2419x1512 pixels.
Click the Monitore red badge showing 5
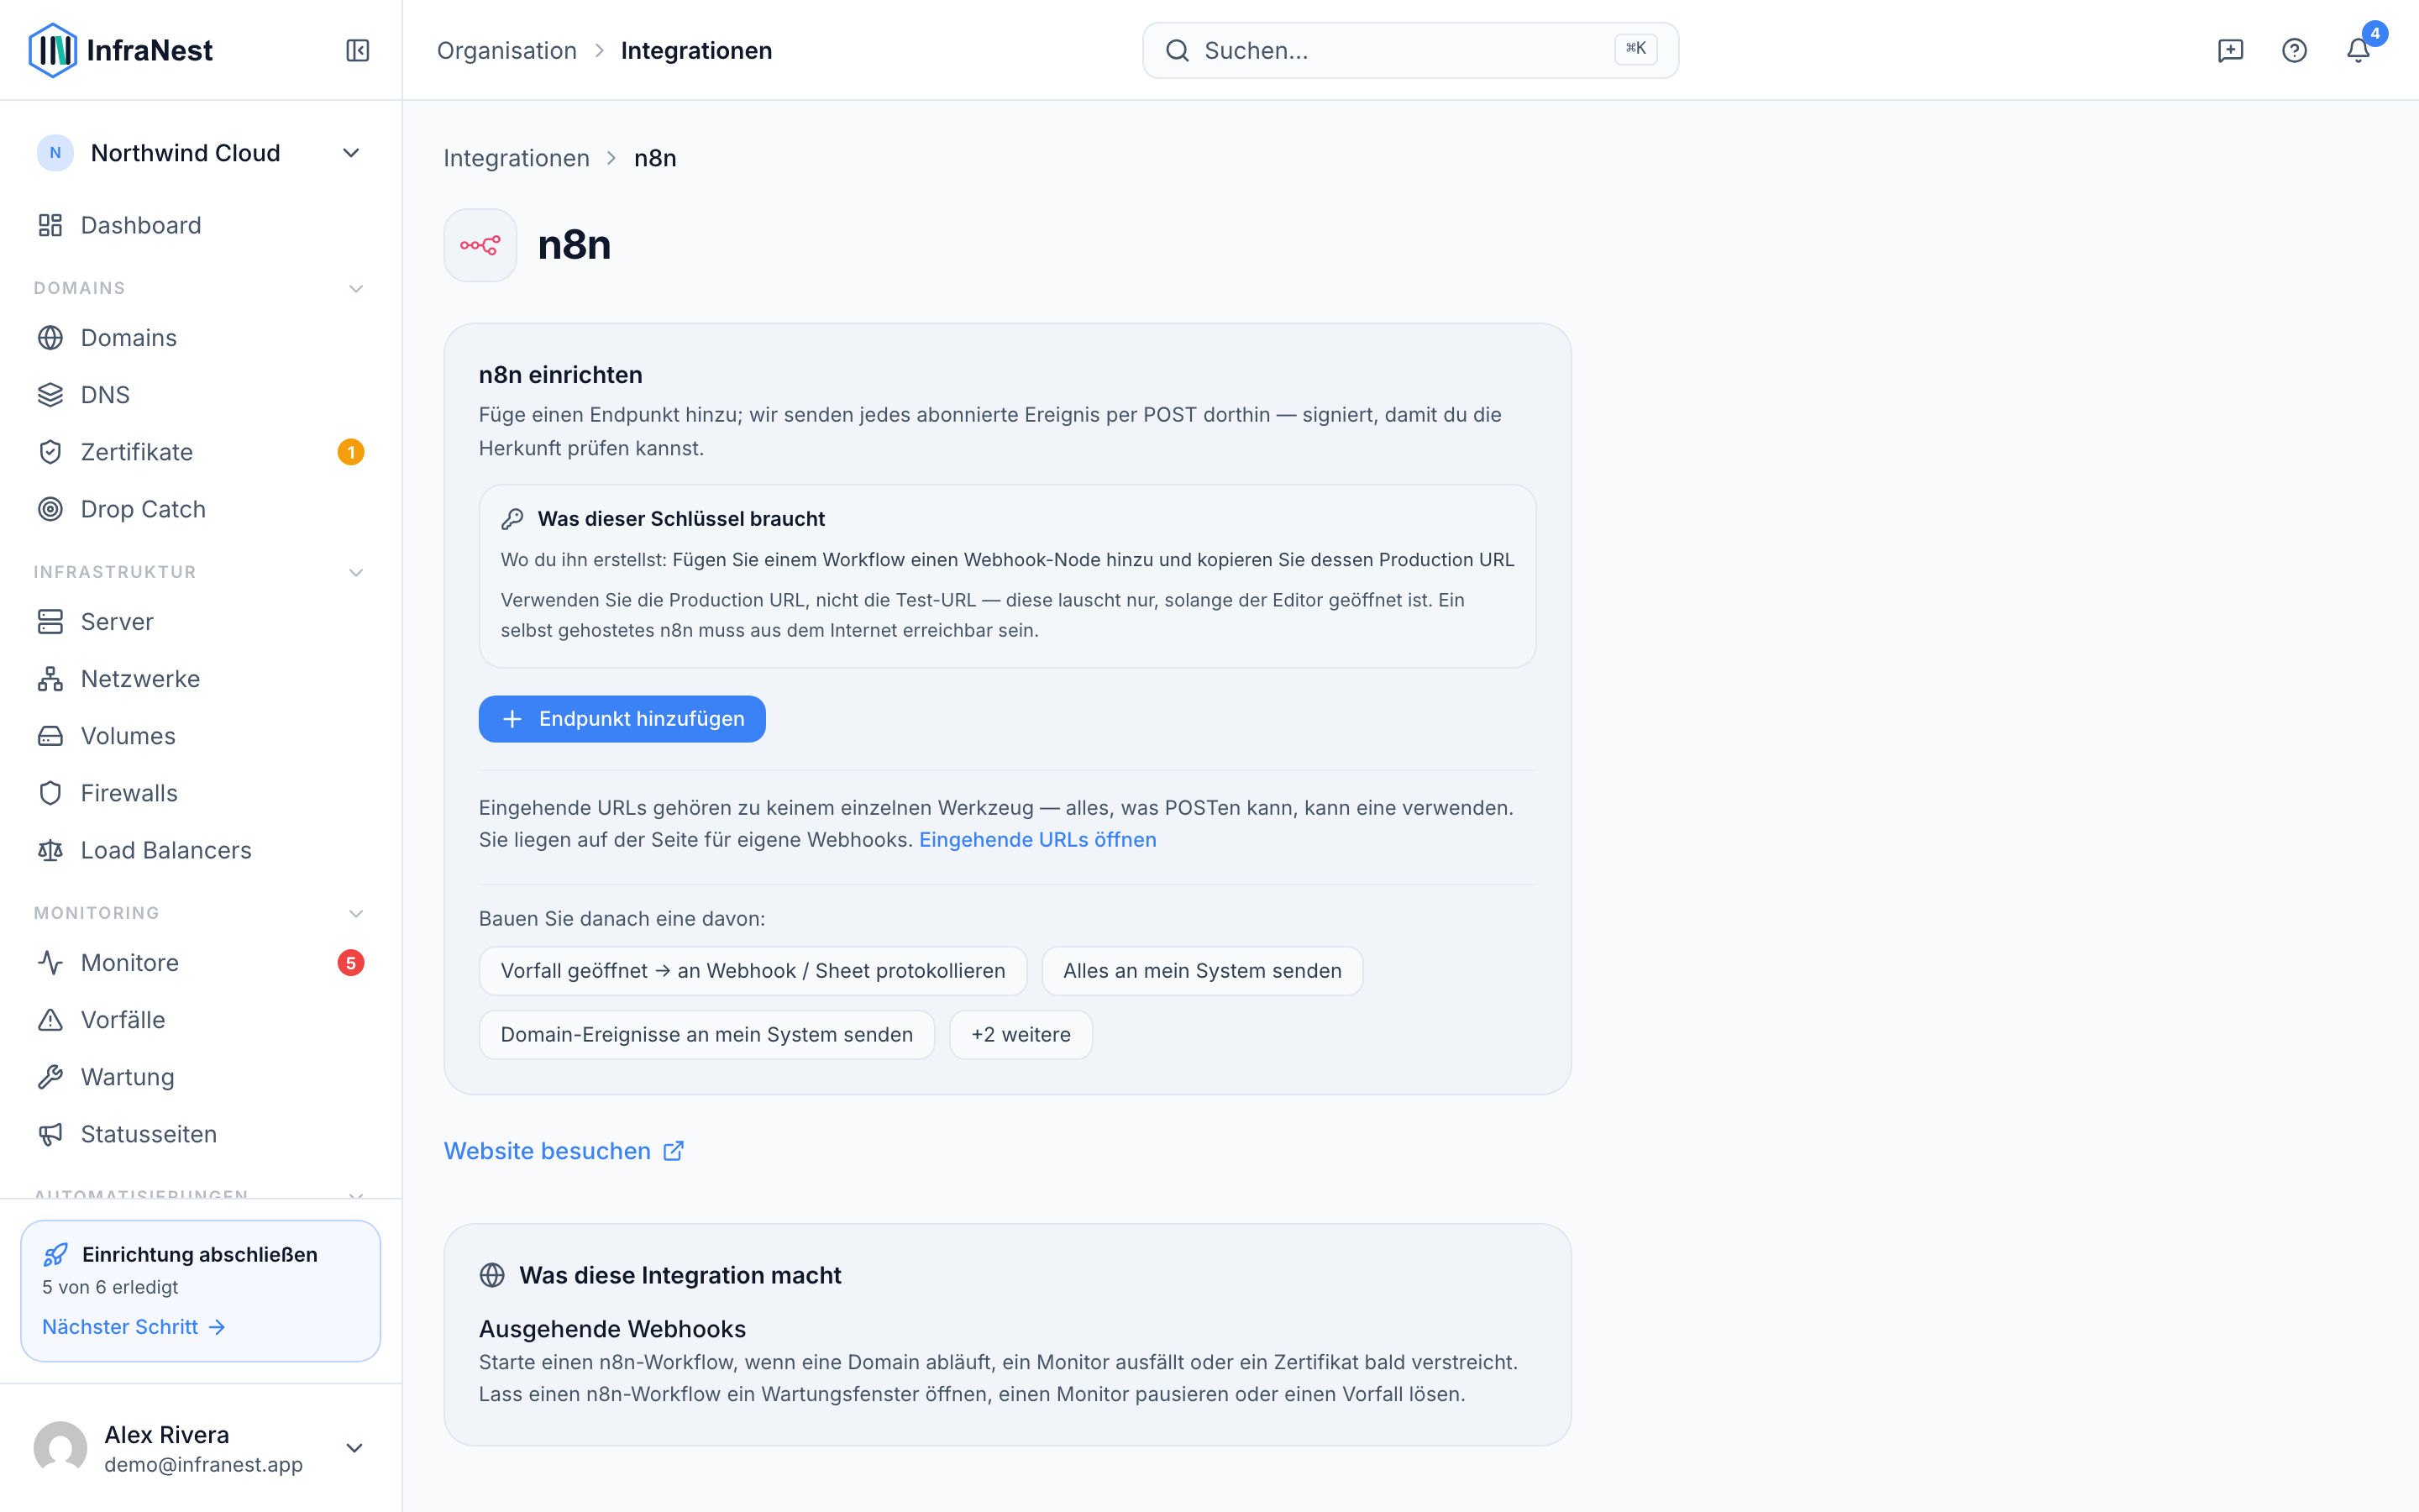(351, 963)
